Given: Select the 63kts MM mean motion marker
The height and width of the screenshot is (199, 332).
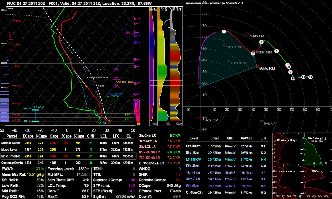Looking at the screenshot, I should pos(253,51).
